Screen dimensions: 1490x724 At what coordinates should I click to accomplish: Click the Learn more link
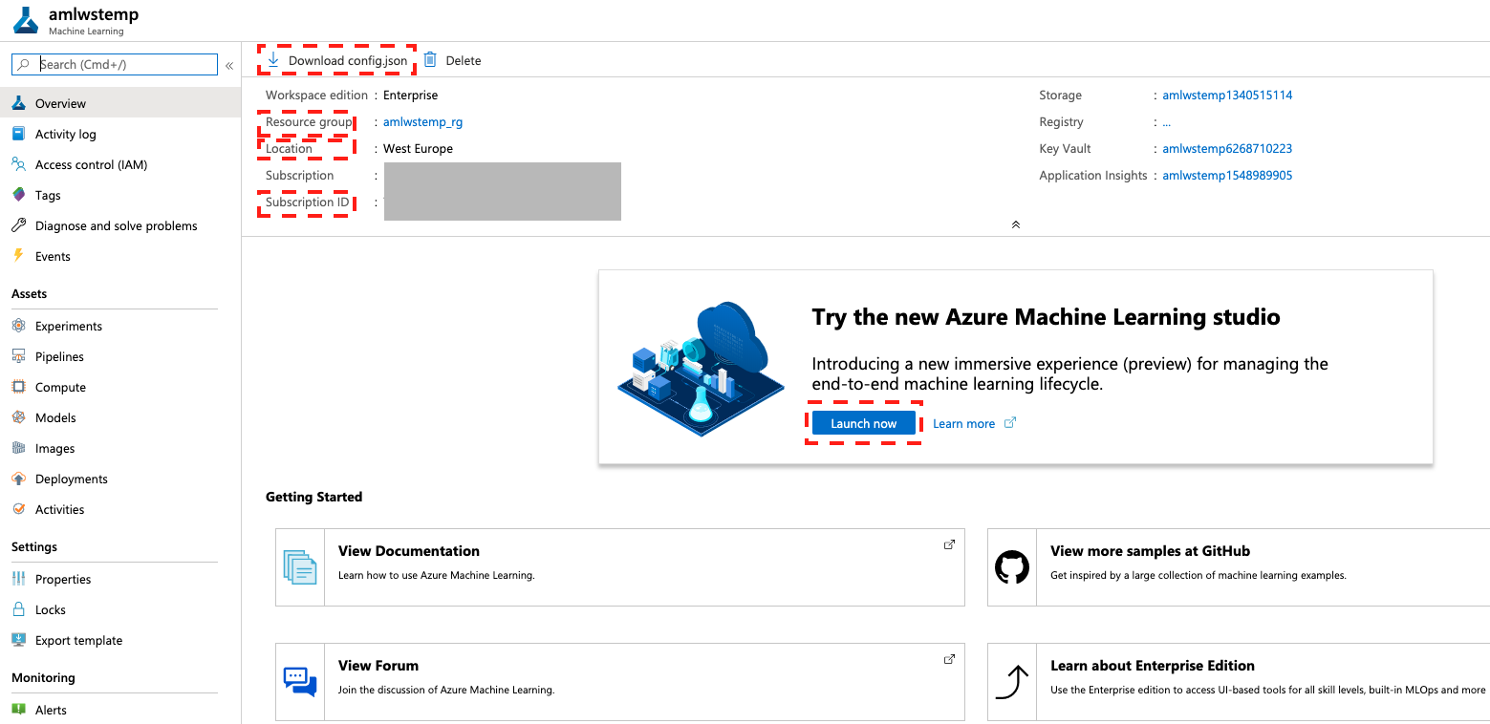pos(963,423)
